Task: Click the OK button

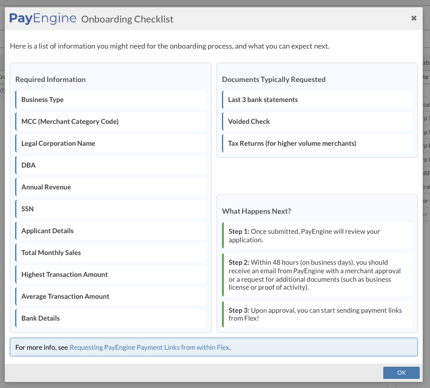Action: [x=401, y=373]
